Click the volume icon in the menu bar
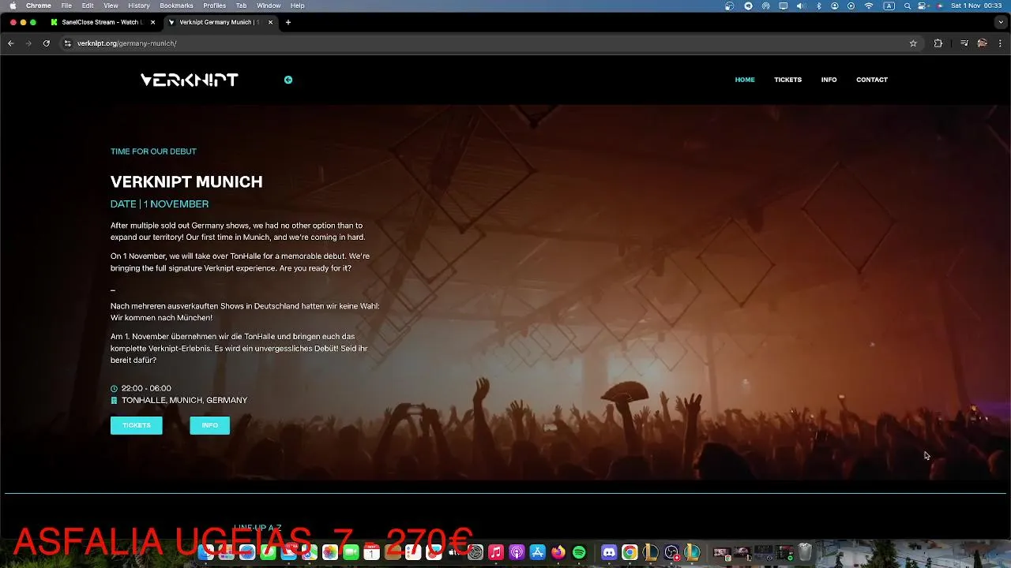Image resolution: width=1011 pixels, height=568 pixels. tap(801, 6)
